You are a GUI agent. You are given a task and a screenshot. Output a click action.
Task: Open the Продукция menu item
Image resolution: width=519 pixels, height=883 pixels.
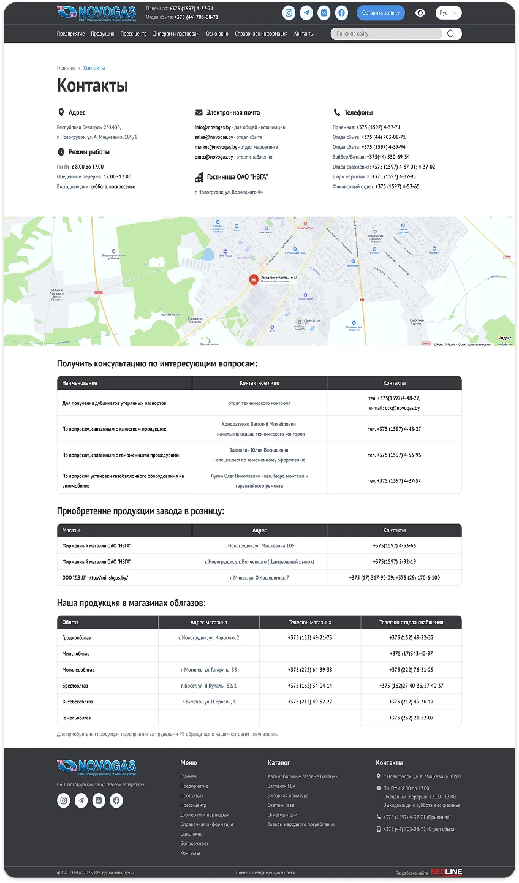pyautogui.click(x=102, y=34)
